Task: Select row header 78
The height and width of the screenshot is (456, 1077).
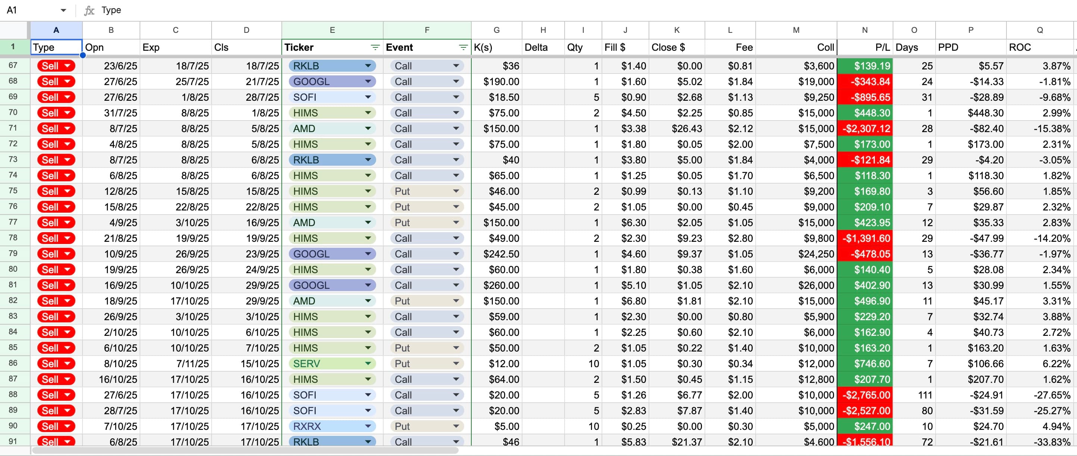Action: click(13, 238)
